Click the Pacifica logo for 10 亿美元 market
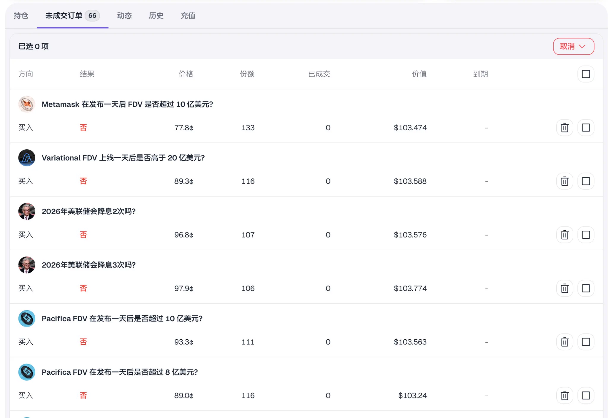608x418 pixels. point(27,319)
